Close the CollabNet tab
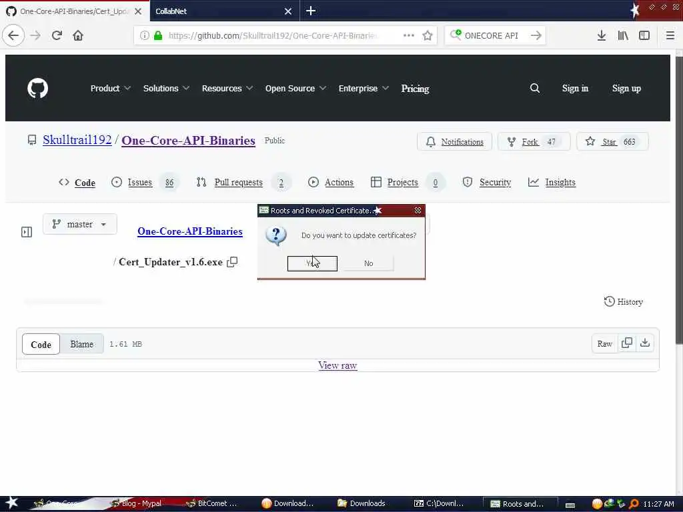 coord(288,11)
